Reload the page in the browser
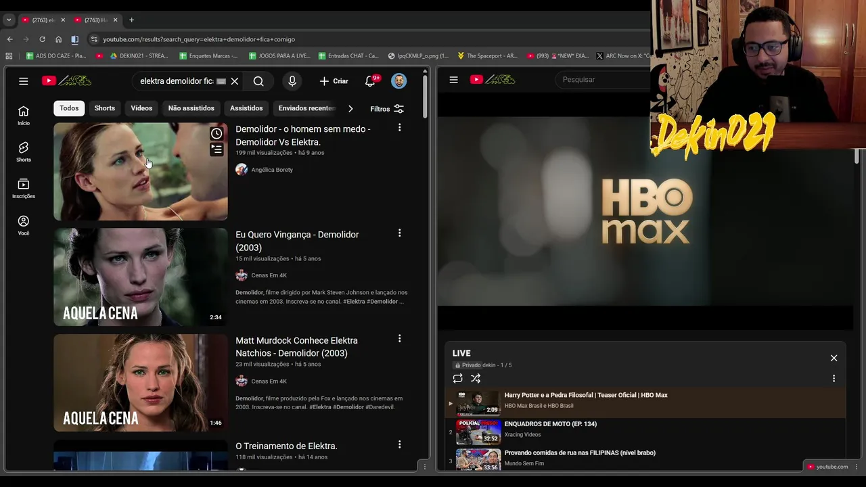866x487 pixels. coord(42,39)
